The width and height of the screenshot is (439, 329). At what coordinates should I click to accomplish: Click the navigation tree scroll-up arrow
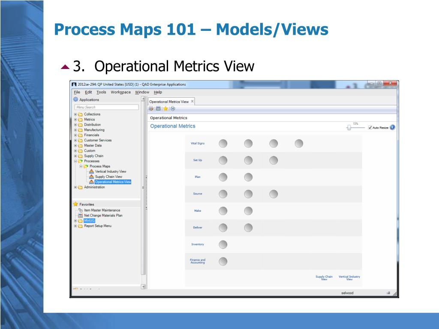tap(143, 99)
